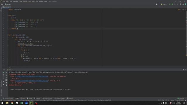The width and height of the screenshot is (187, 105).
Task: Open the Debug tool tab
Action: click(x=30, y=98)
